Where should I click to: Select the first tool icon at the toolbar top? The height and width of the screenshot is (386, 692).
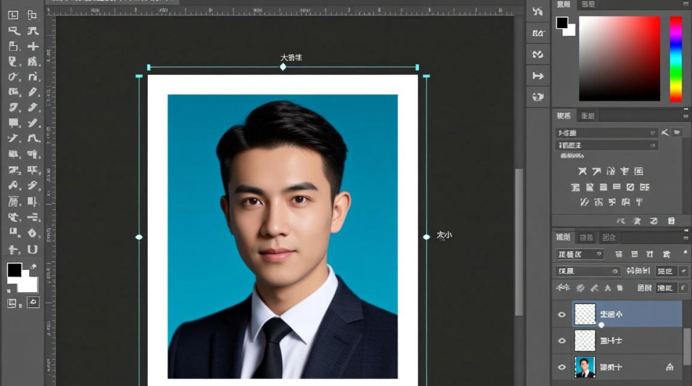13,15
